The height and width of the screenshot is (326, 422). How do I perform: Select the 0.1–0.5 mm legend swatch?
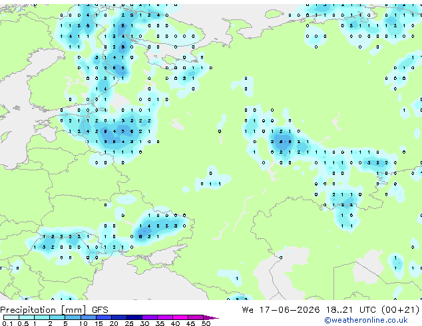(11, 317)
